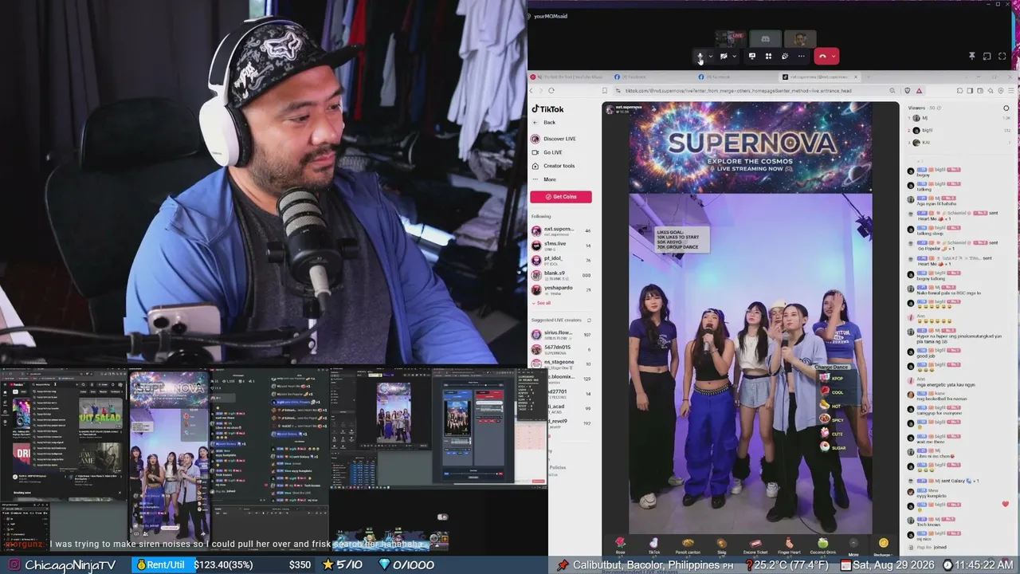Screen dimensions: 1020x574
Task: Click the TikTok logo
Action: [x=548, y=109]
